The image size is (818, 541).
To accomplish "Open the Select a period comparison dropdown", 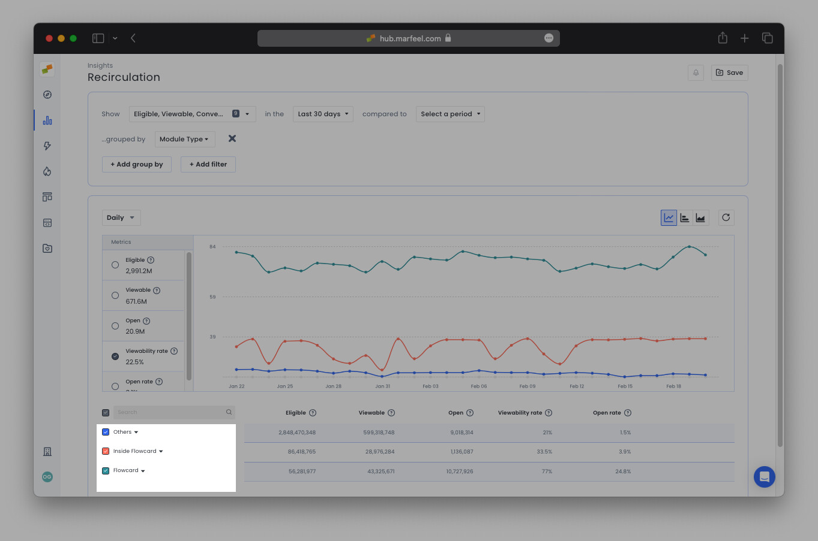I will pos(450,114).
